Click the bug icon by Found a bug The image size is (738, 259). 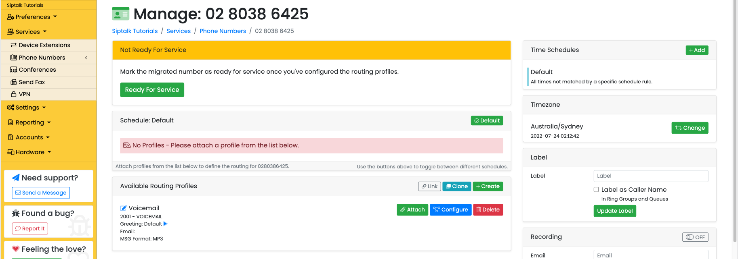[16, 213]
